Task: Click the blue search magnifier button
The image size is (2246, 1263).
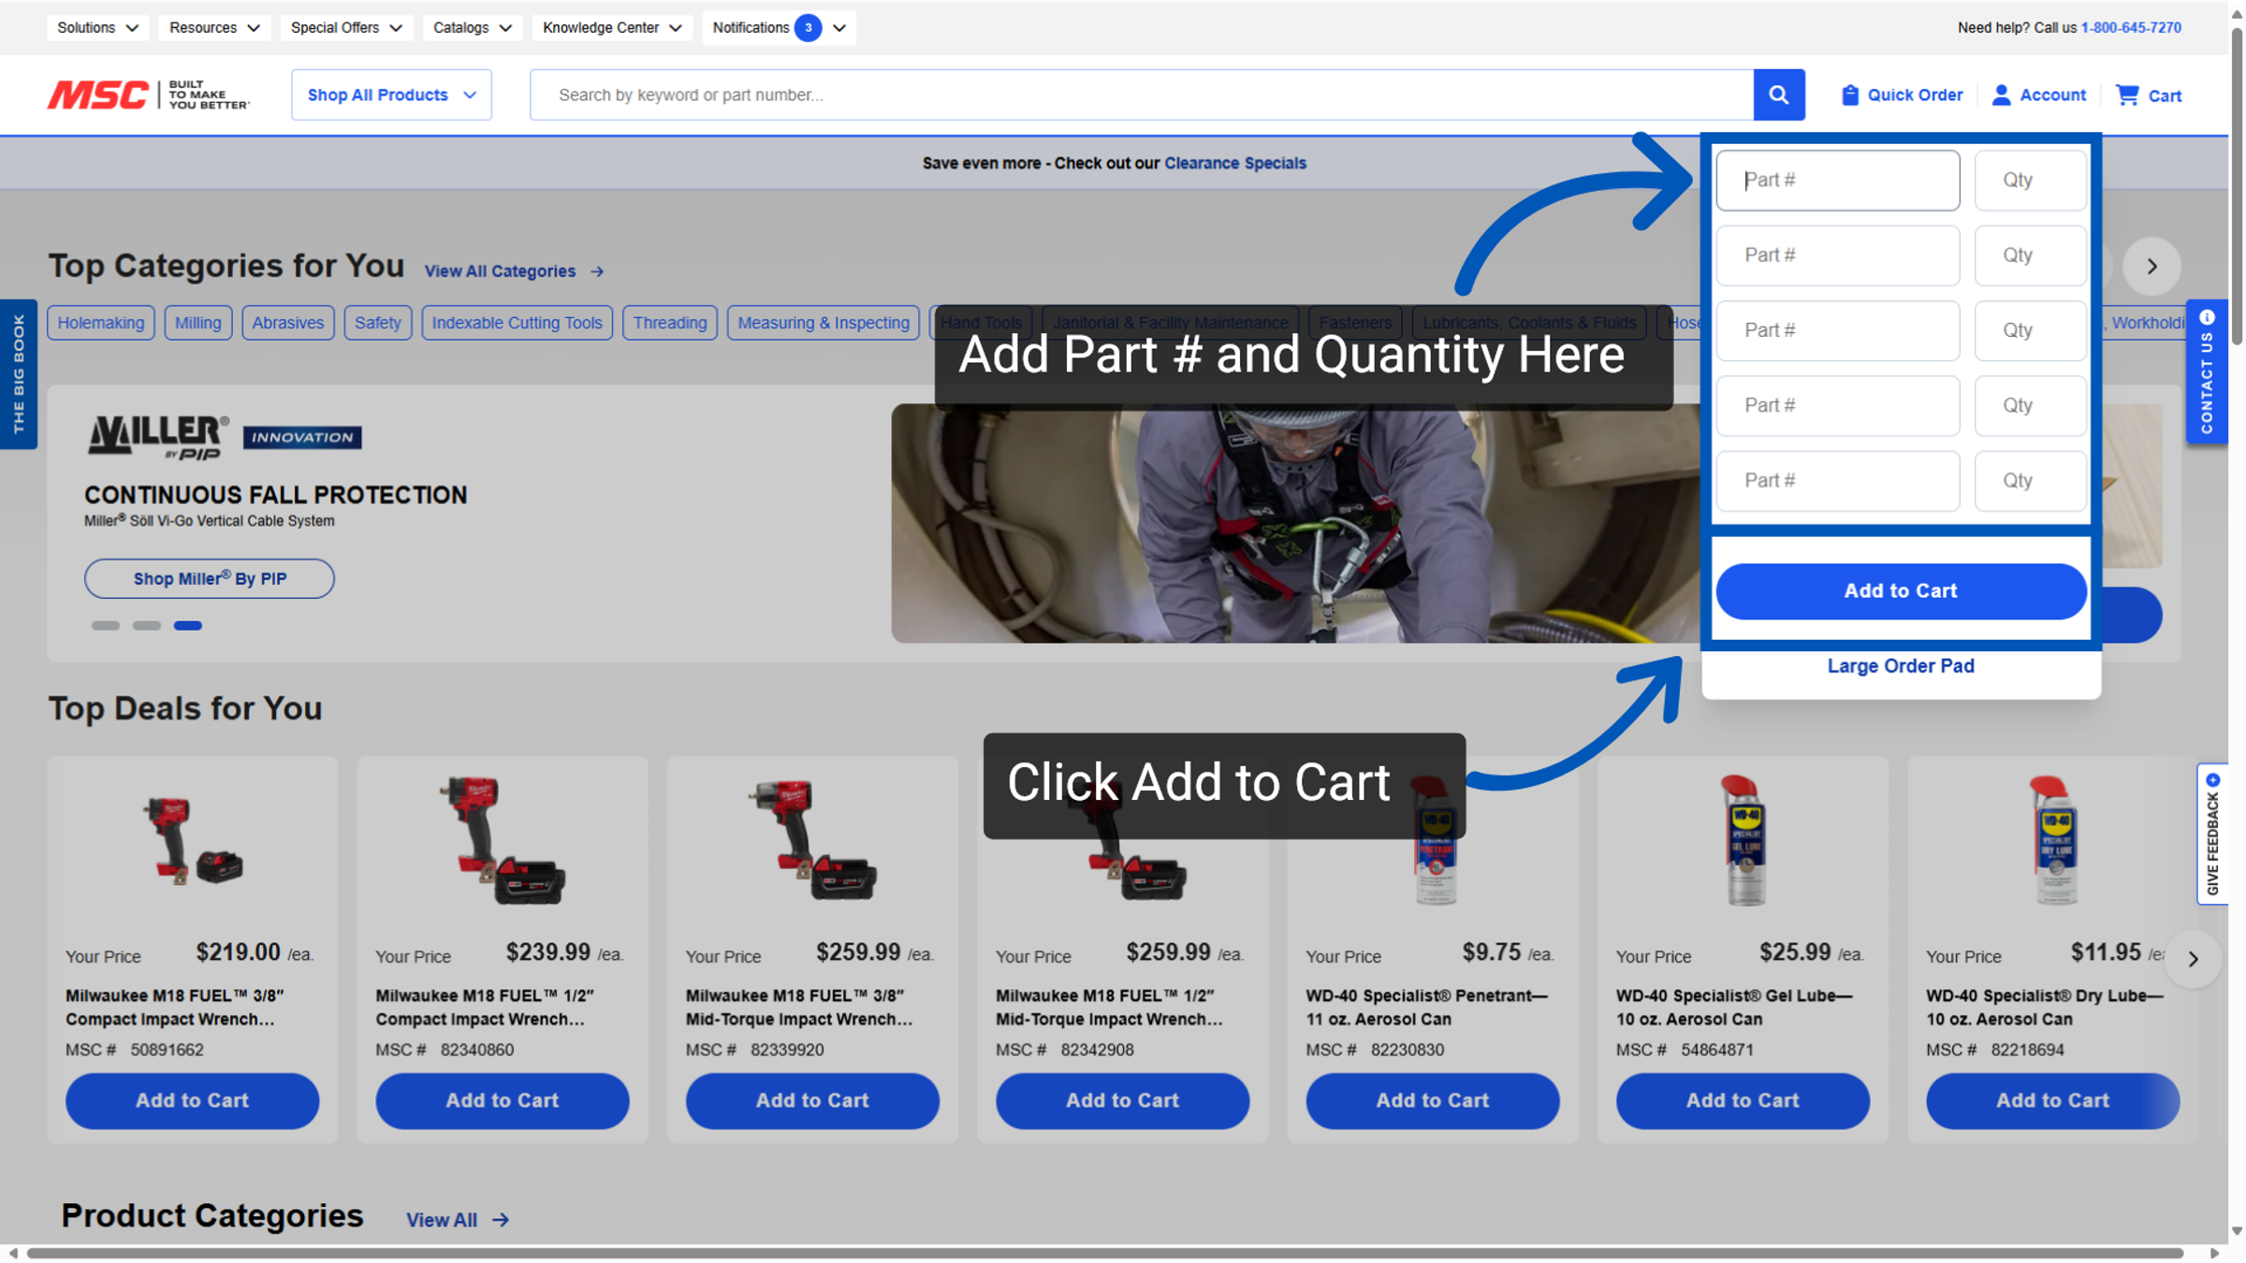Action: pyautogui.click(x=1778, y=94)
